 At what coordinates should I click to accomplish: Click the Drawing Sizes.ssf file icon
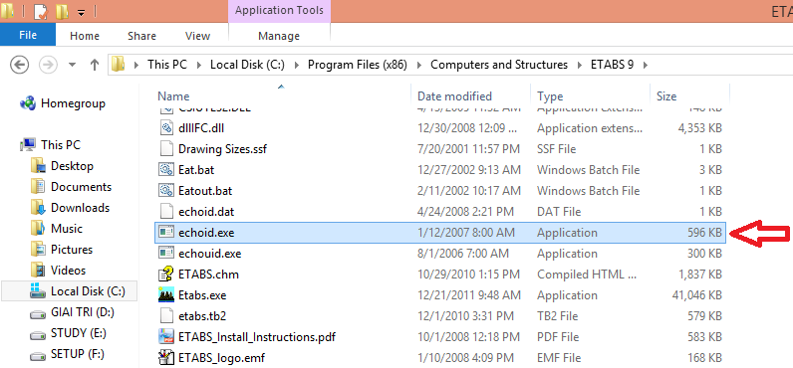tap(166, 149)
